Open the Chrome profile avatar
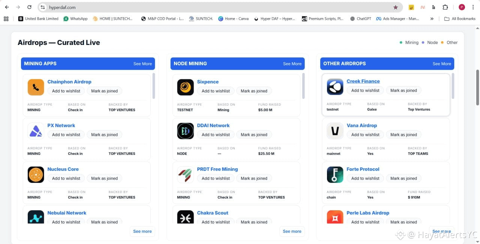The height and width of the screenshot is (244, 480). [x=462, y=7]
